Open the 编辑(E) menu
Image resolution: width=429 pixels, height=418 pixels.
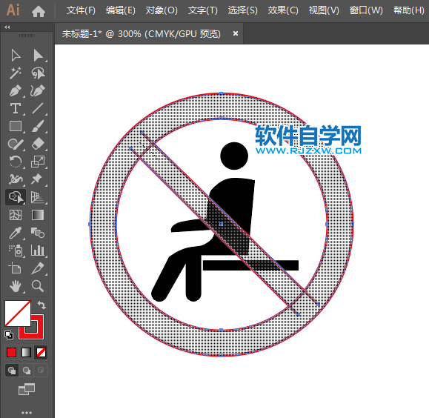click(x=121, y=11)
